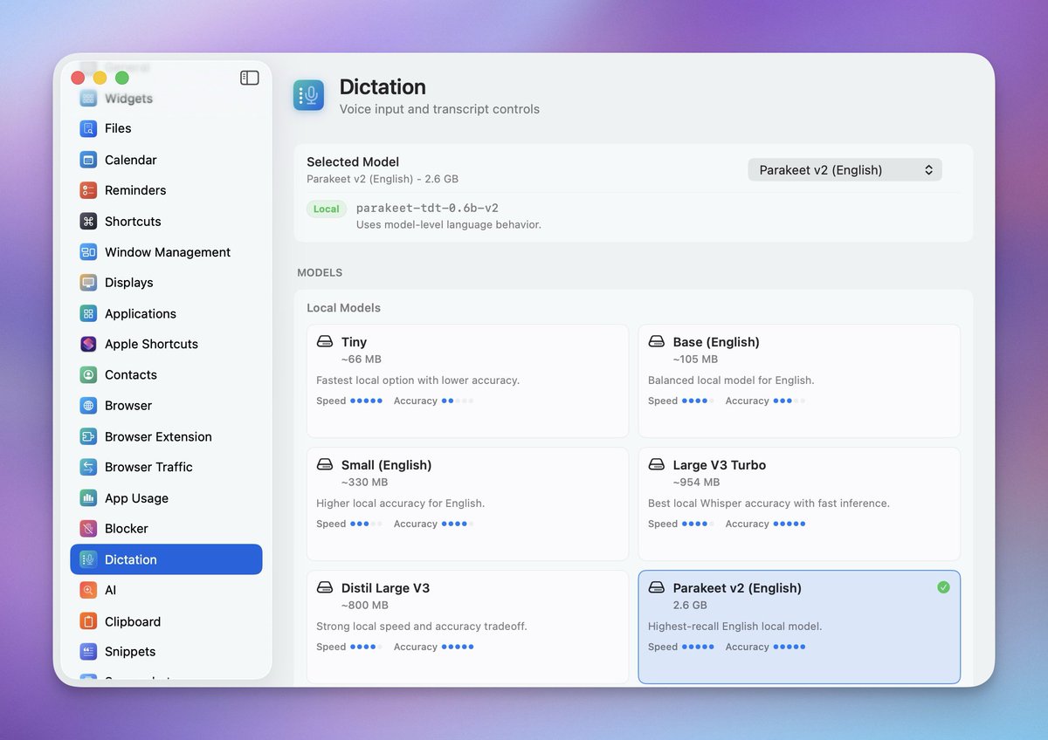Open the Files settings section
The height and width of the screenshot is (740, 1048).
[x=166, y=128]
